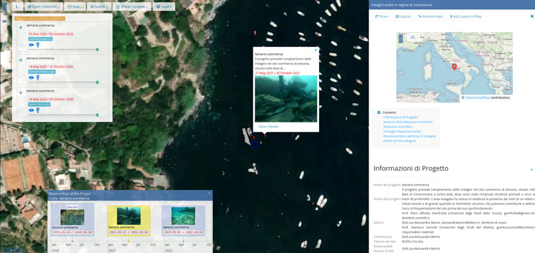Go to Immagini Rappresentative contents link
The image size is (535, 253).
point(402,131)
